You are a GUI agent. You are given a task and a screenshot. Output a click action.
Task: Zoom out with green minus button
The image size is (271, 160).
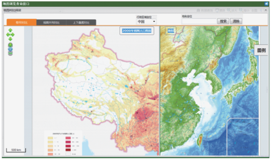(10, 54)
